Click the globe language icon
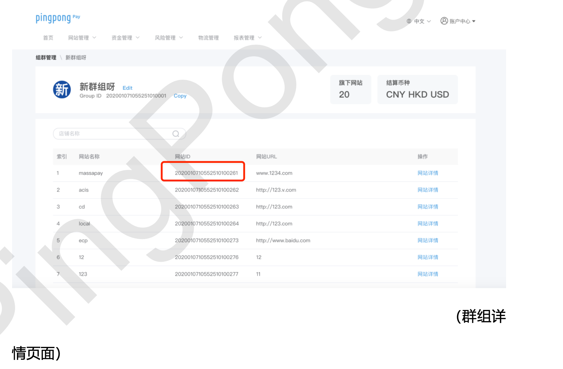This screenshot has height=369, width=563. coord(409,21)
